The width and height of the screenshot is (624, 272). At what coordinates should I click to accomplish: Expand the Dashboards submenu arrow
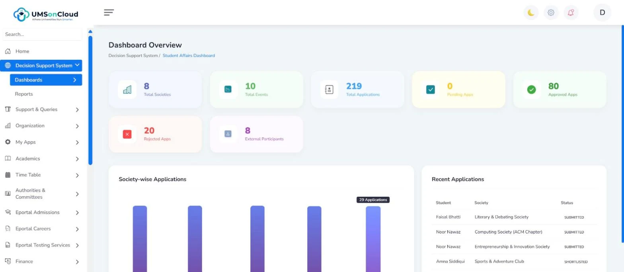coord(74,80)
